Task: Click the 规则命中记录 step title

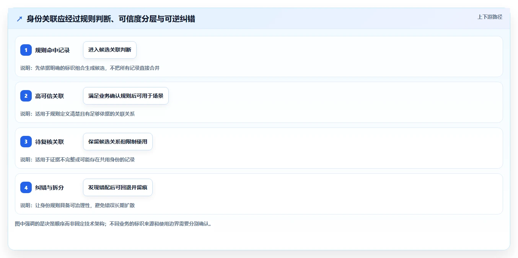Action: pos(52,50)
